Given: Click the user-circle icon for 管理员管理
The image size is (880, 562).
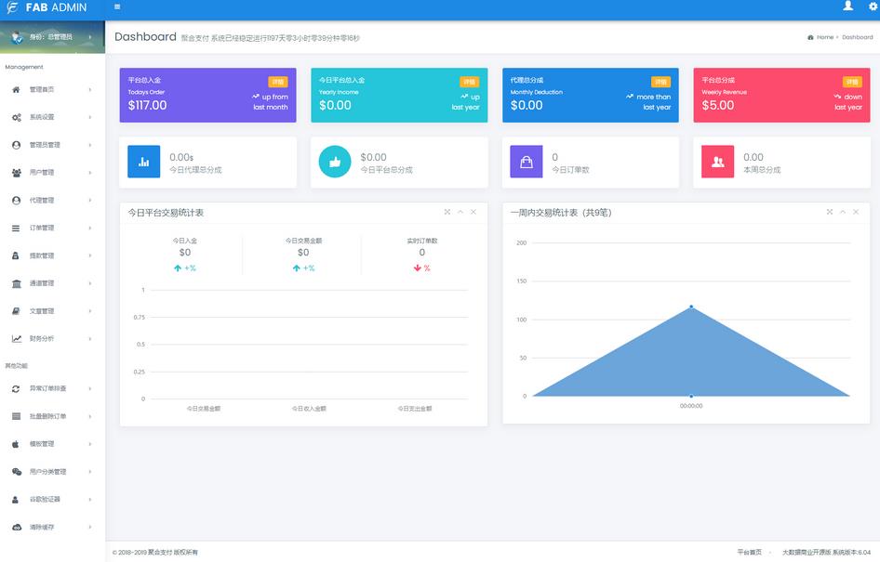Looking at the screenshot, I should (16, 145).
